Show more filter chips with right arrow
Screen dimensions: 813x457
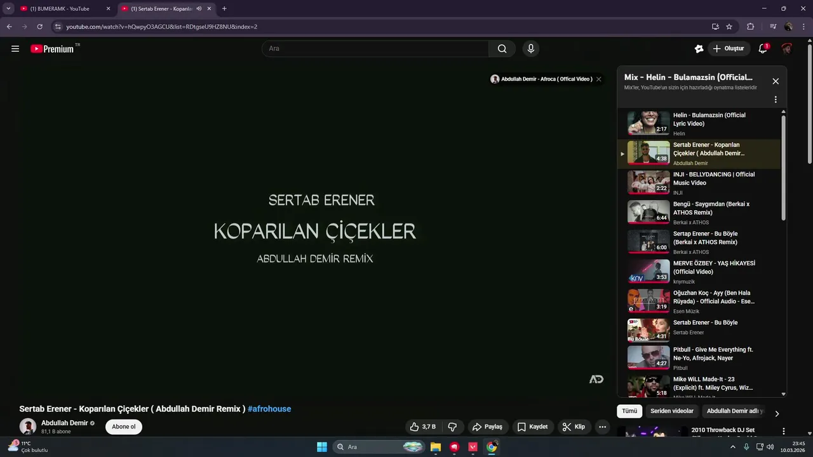(777, 413)
